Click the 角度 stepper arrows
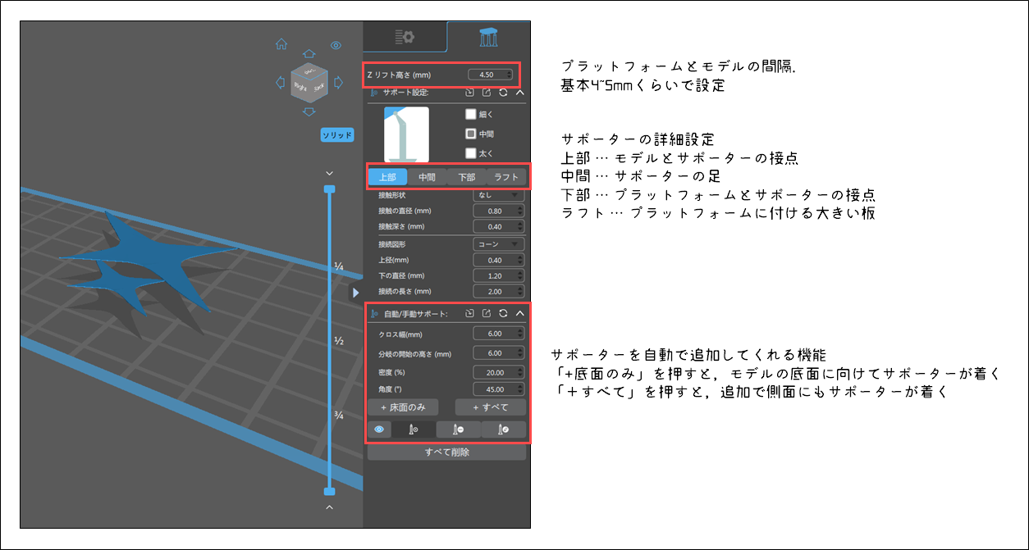Screen dimensions: 1029x550 tap(521, 389)
